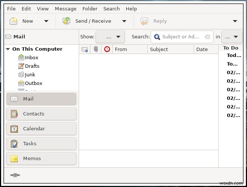Open the Message menu
Screen dimensions: 247x187
66,9
